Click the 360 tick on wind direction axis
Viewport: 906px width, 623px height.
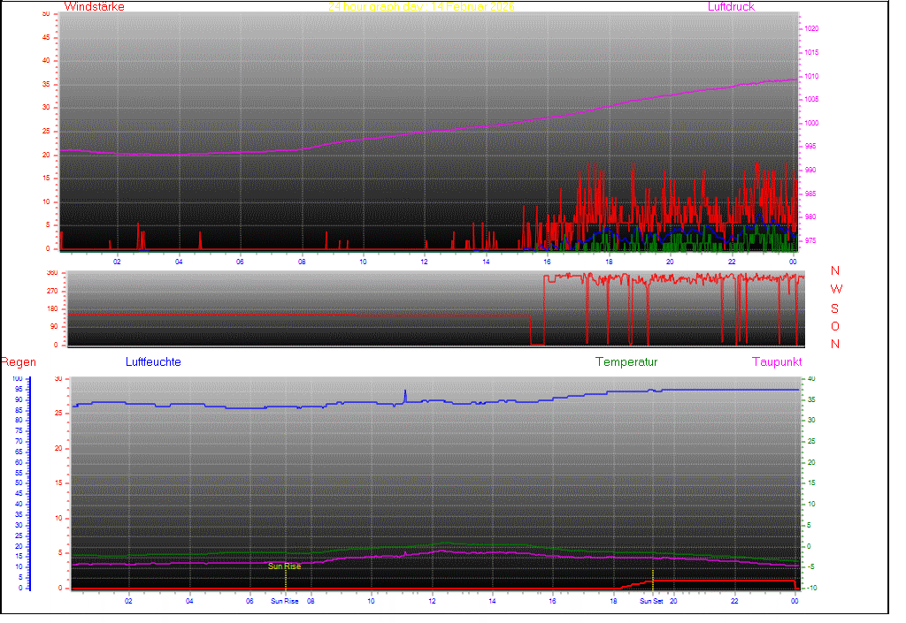pyautogui.click(x=50, y=273)
